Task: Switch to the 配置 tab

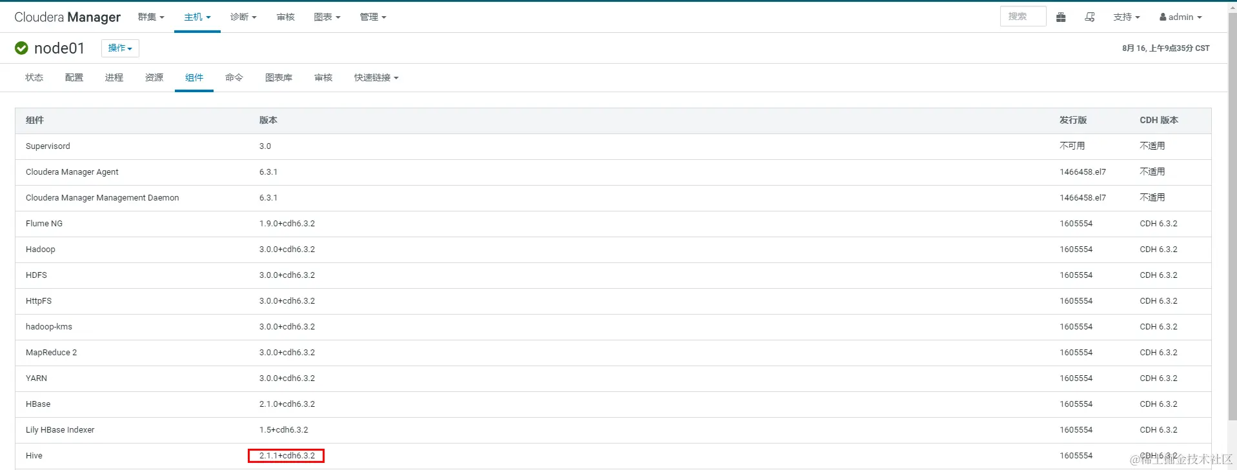Action: (x=74, y=77)
